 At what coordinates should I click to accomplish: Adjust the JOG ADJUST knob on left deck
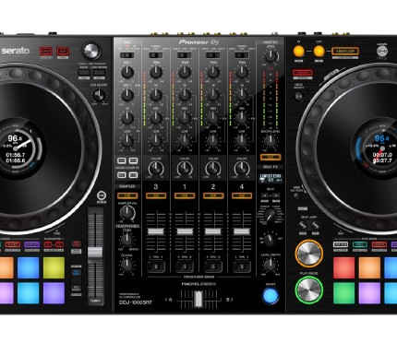click(99, 95)
